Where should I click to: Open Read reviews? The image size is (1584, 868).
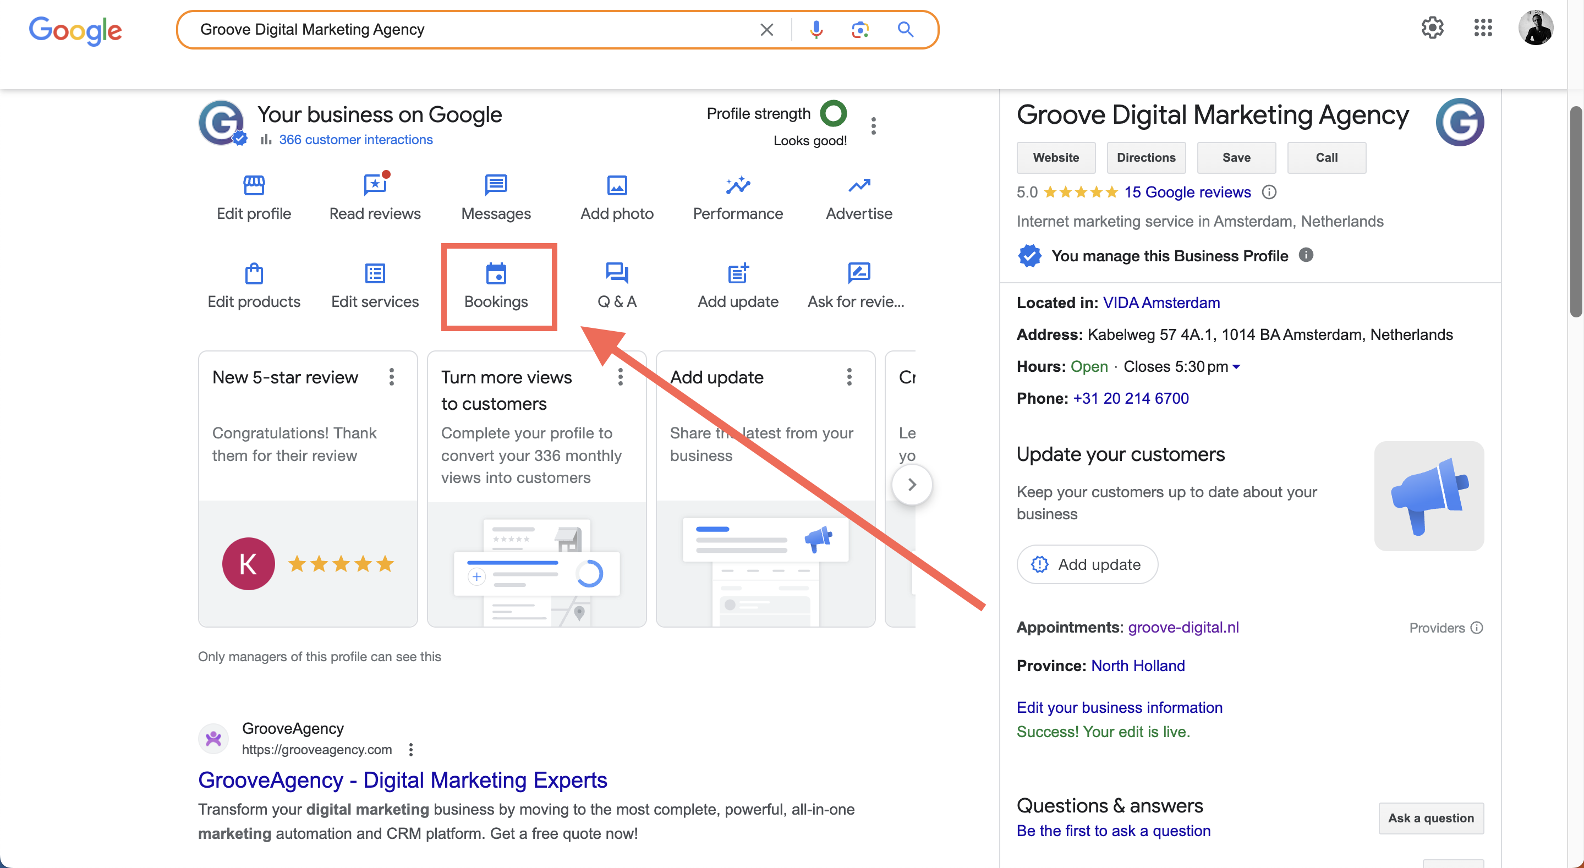[375, 198]
